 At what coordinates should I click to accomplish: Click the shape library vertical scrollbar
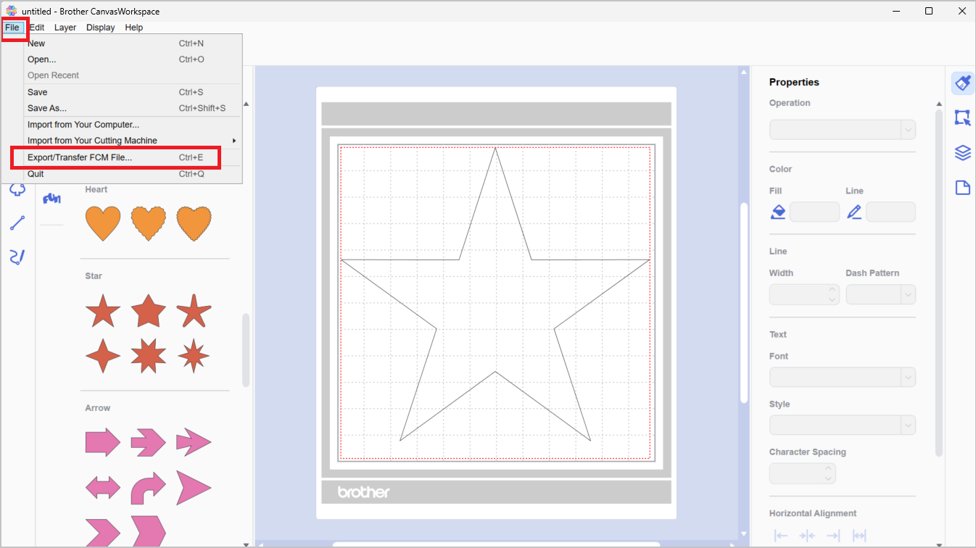246,349
